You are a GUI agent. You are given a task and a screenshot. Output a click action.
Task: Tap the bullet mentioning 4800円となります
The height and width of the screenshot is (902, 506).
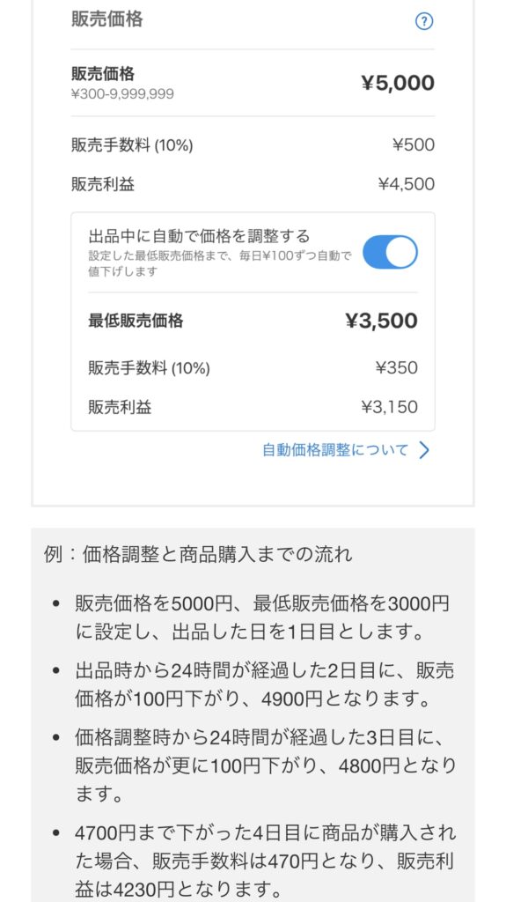(x=266, y=765)
